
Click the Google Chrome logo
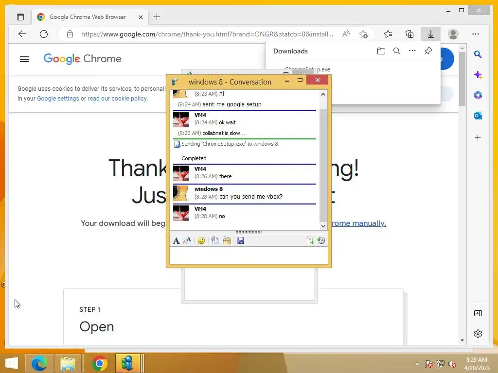click(82, 59)
